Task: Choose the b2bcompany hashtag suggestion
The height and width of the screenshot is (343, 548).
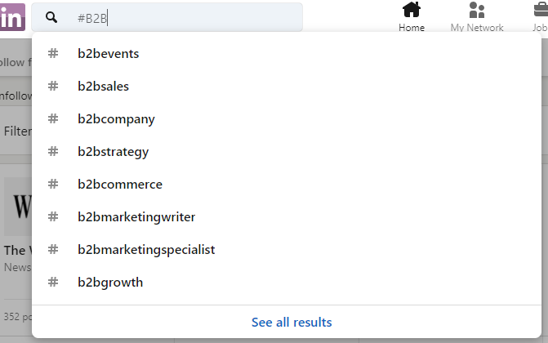Action: pyautogui.click(x=116, y=119)
